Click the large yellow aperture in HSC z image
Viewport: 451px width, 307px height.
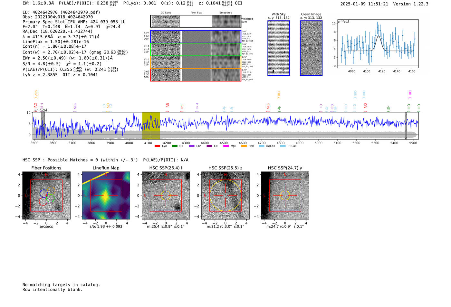click(x=225, y=196)
